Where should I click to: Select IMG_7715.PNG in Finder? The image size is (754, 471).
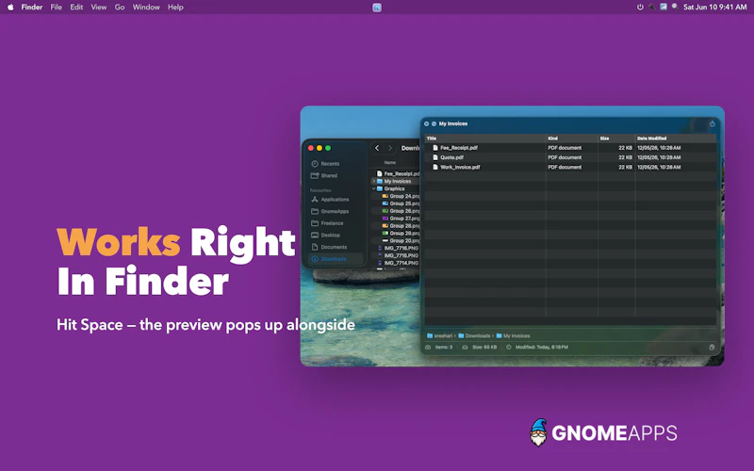coord(398,255)
